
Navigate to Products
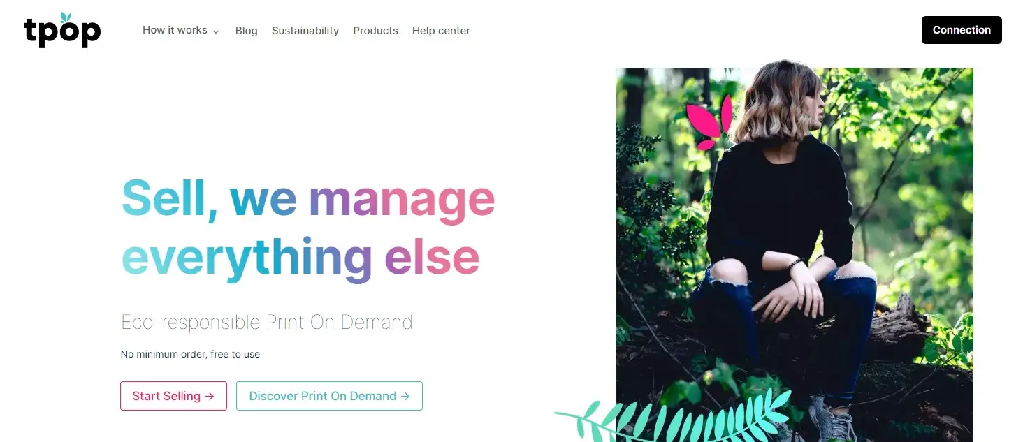pos(375,31)
